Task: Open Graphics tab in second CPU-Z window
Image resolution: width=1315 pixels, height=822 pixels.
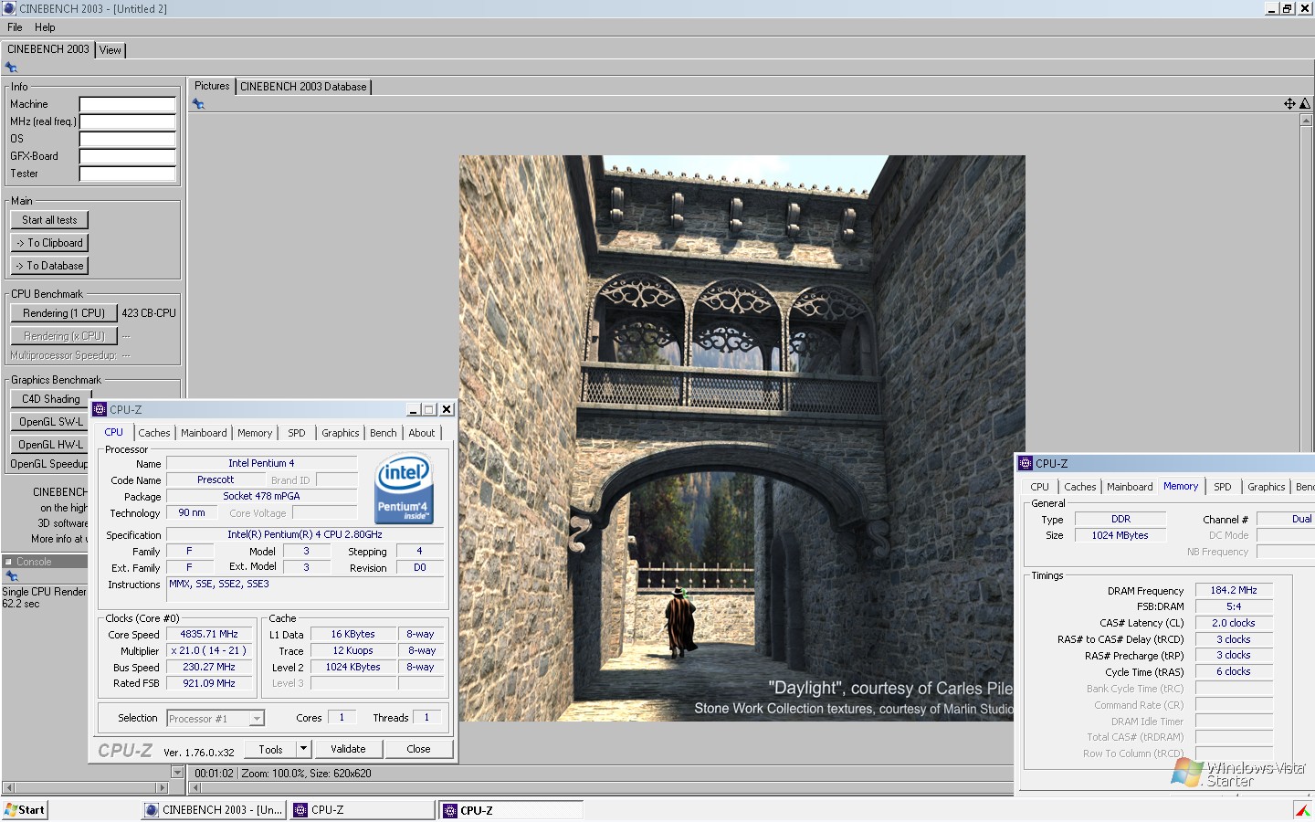Action: point(1267,487)
